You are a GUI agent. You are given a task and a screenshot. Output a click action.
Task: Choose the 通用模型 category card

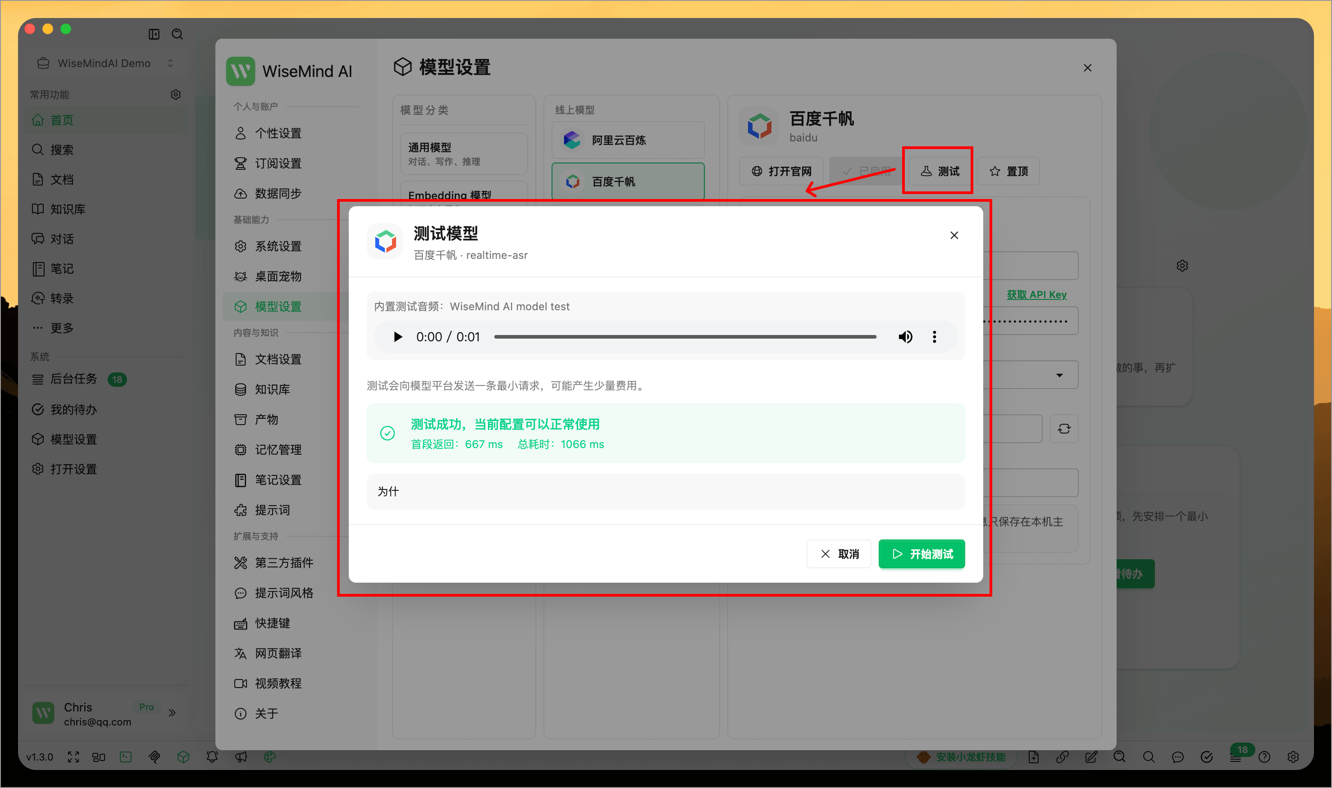point(464,154)
